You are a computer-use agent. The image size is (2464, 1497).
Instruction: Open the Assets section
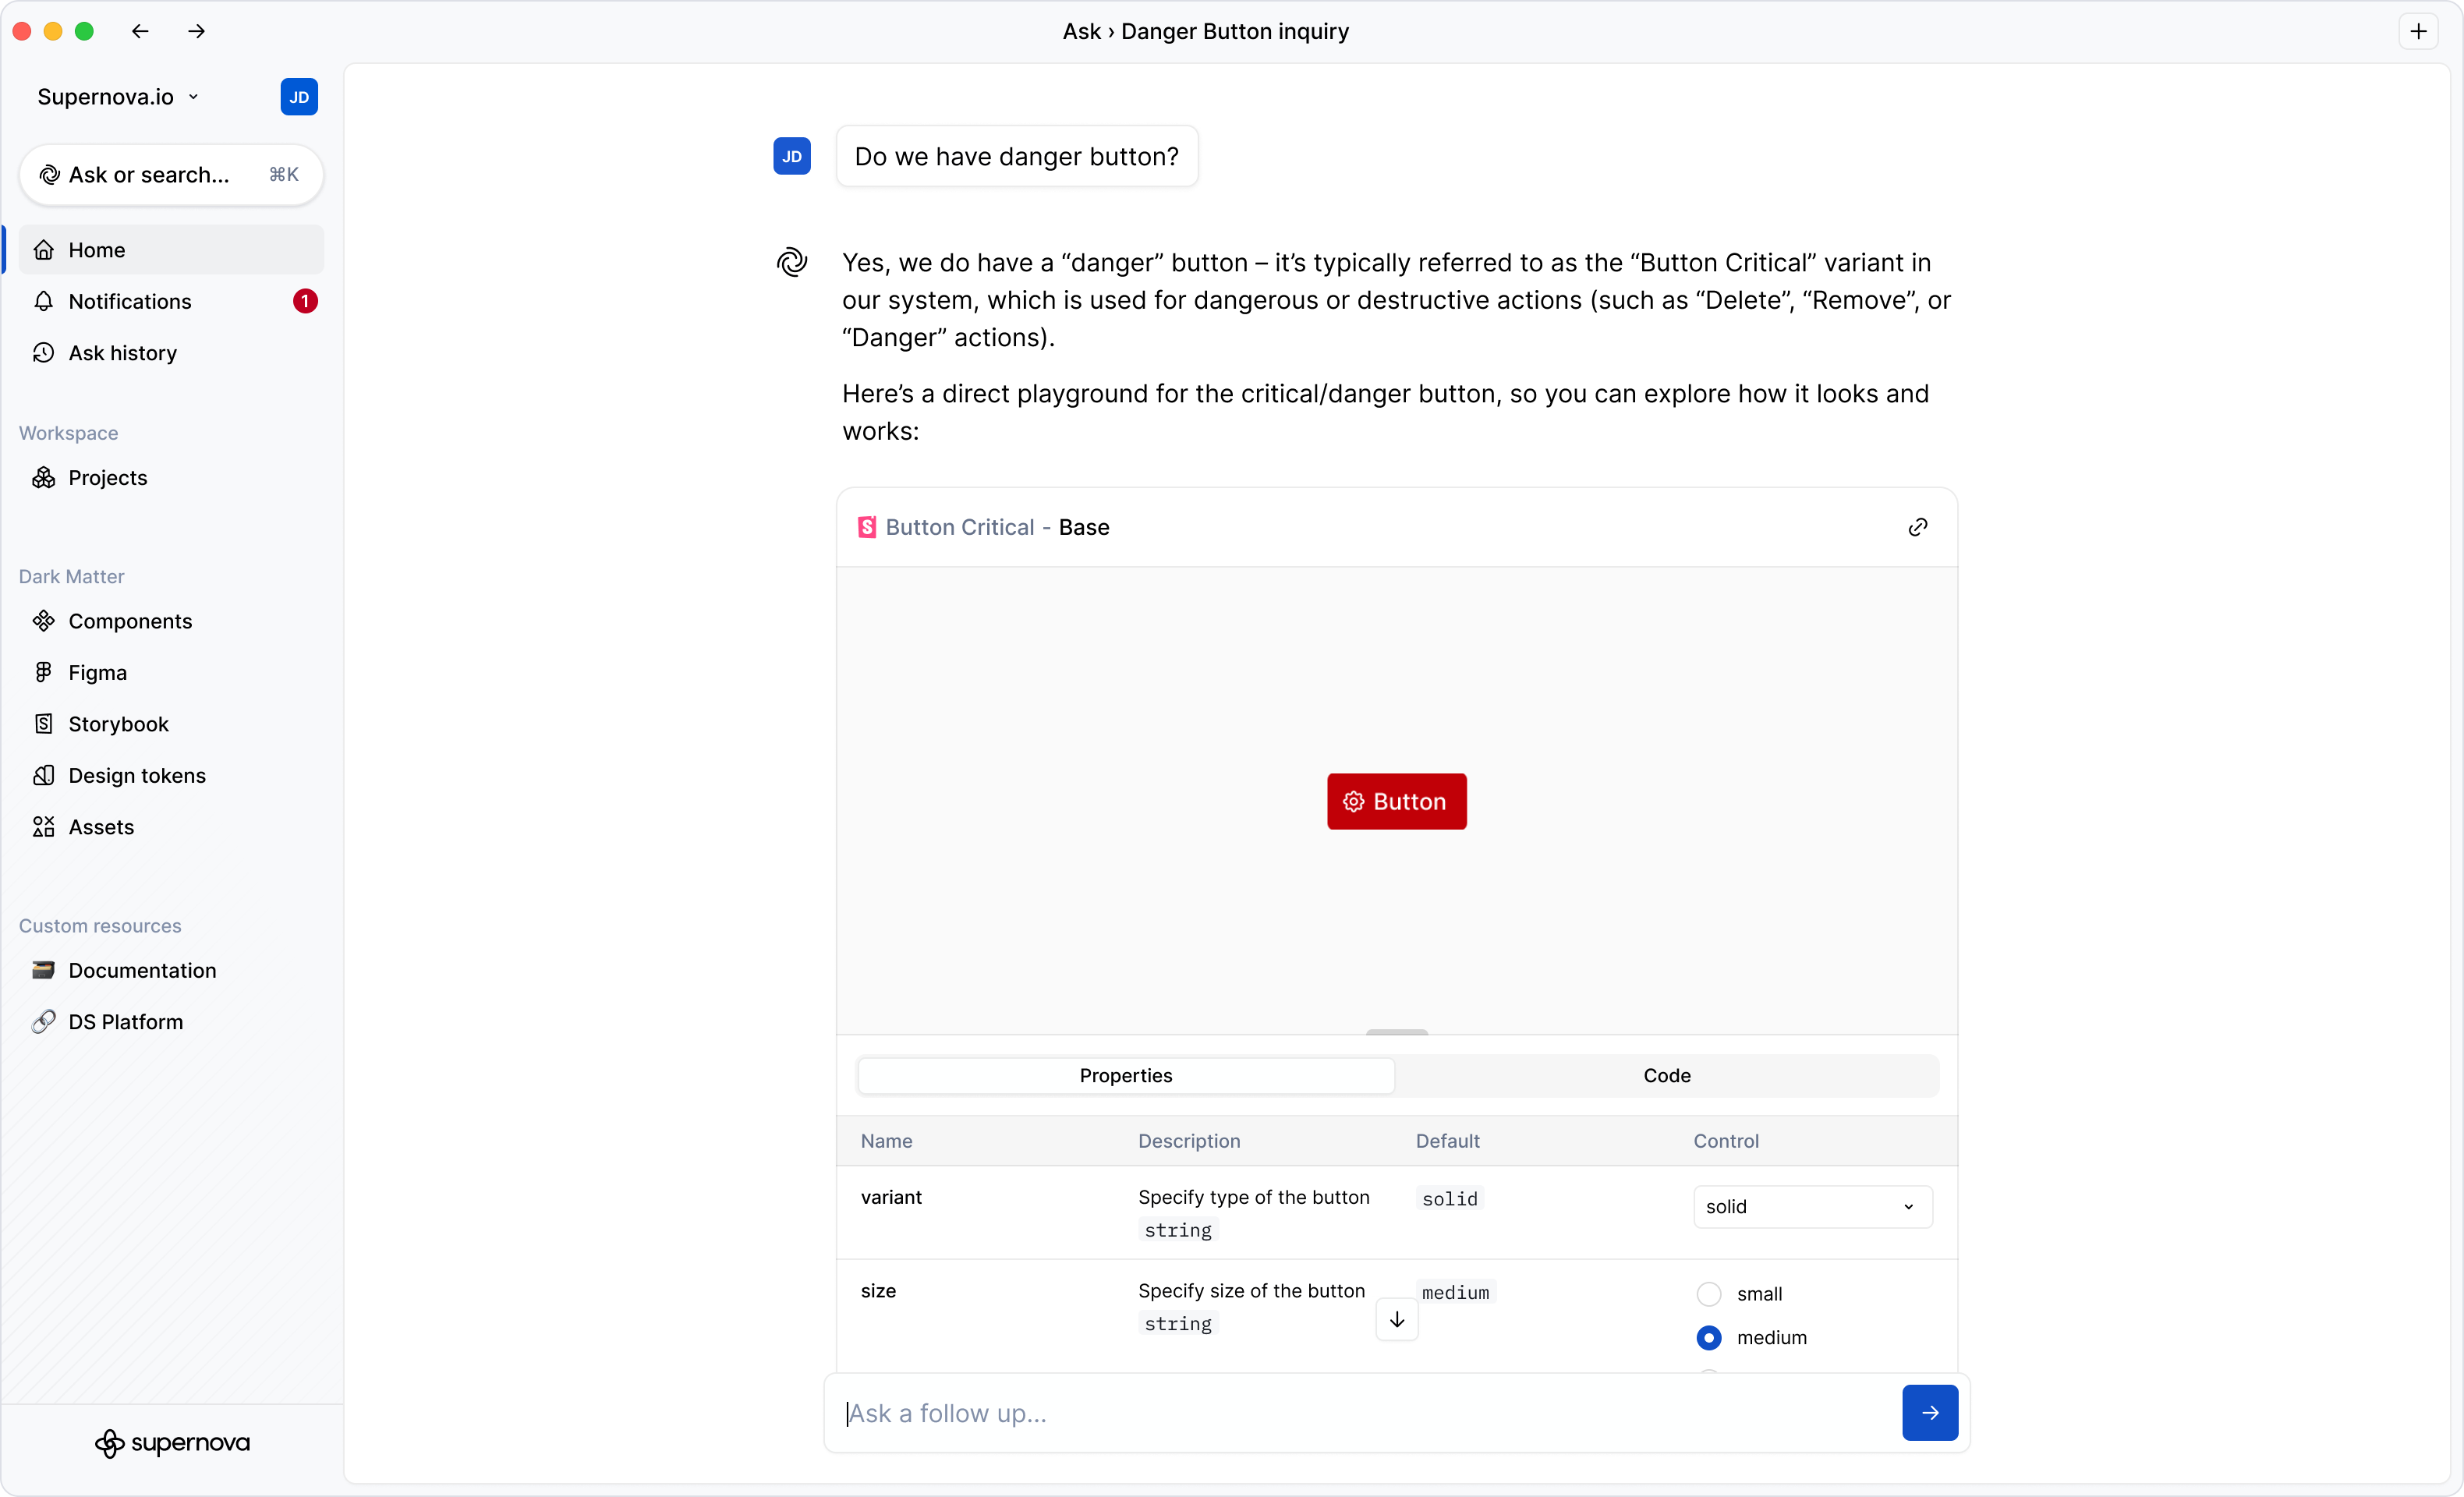(101, 827)
